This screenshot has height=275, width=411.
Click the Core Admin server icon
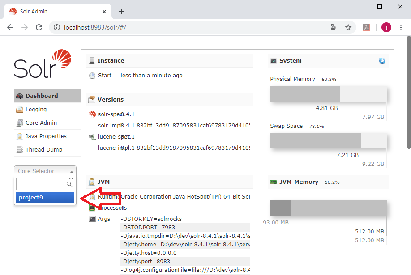(x=20, y=123)
